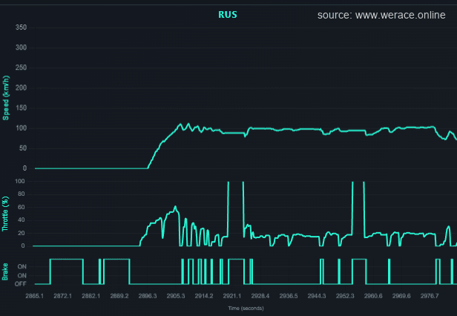Screen dimensions: 457x316
Task: Select the 200 tick on Speed axis
Action: 21,88
